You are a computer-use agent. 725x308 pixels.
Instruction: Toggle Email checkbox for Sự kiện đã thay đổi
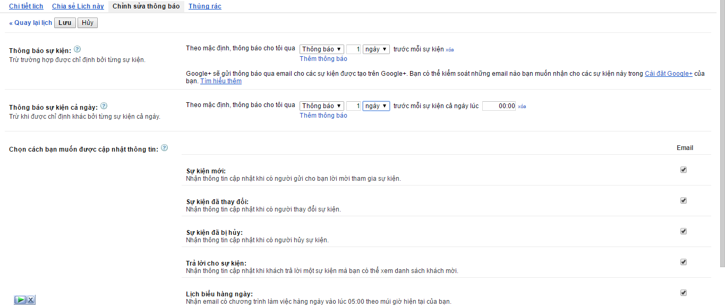coord(684,200)
